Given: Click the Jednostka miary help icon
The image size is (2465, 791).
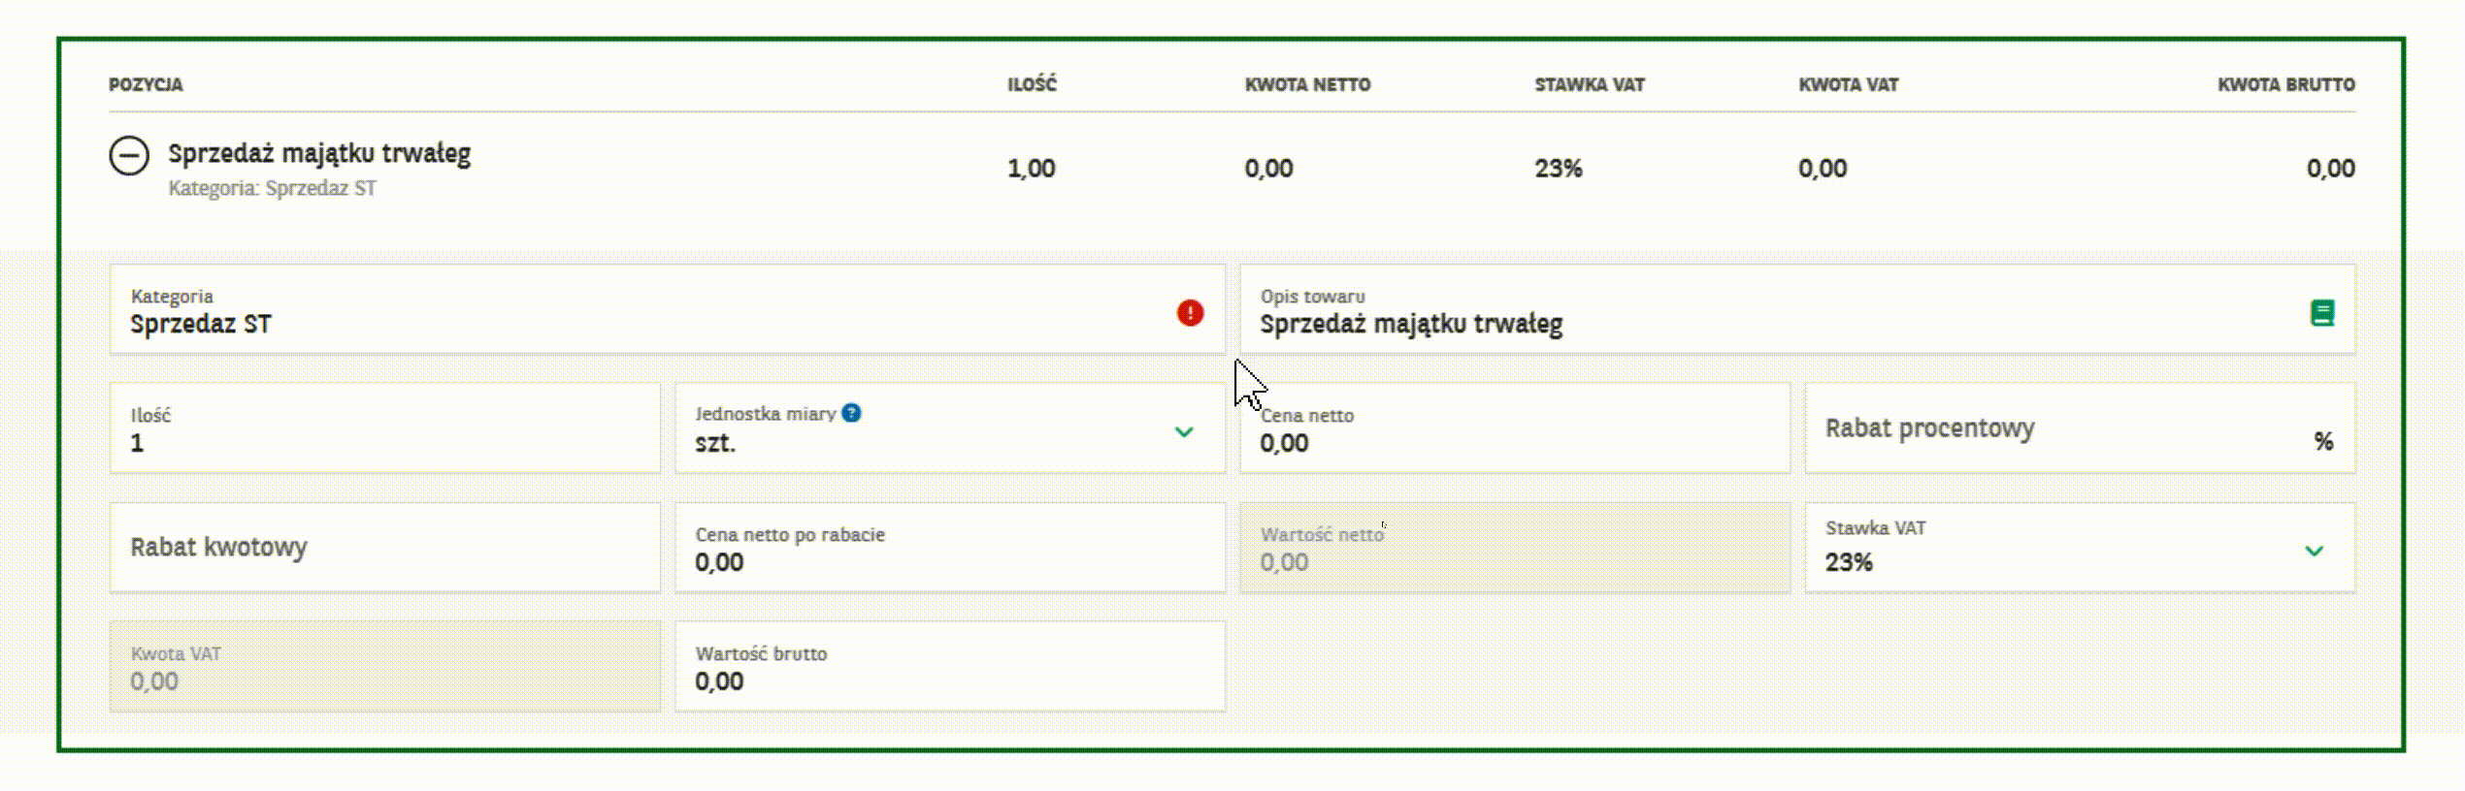Looking at the screenshot, I should pos(851,413).
